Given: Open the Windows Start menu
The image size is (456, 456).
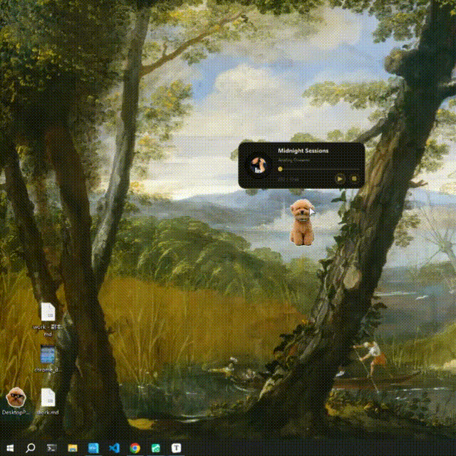Looking at the screenshot, I should pyautogui.click(x=10, y=448).
